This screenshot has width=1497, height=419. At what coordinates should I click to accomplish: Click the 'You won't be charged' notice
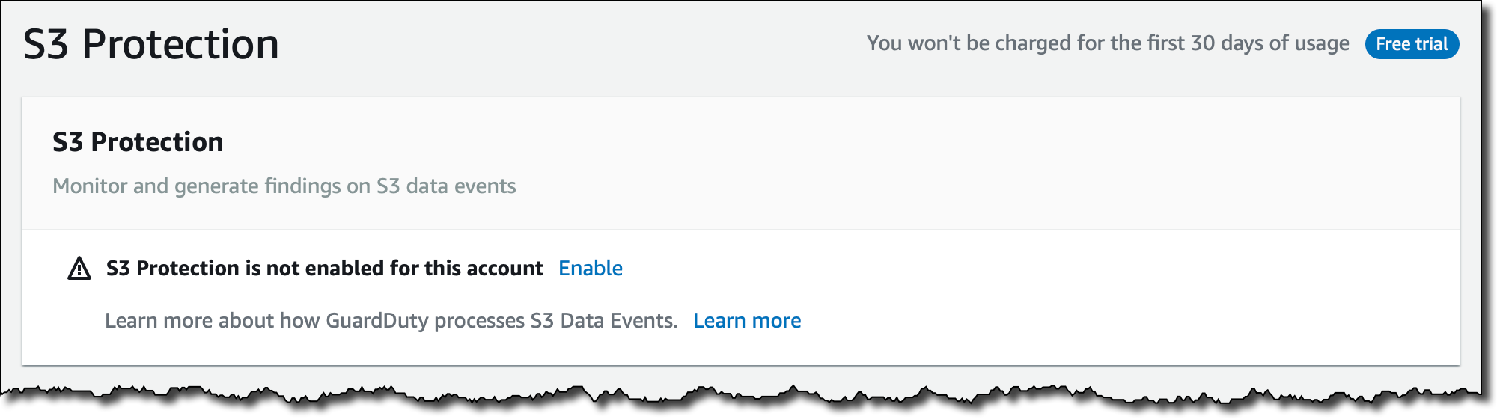(x=1107, y=43)
